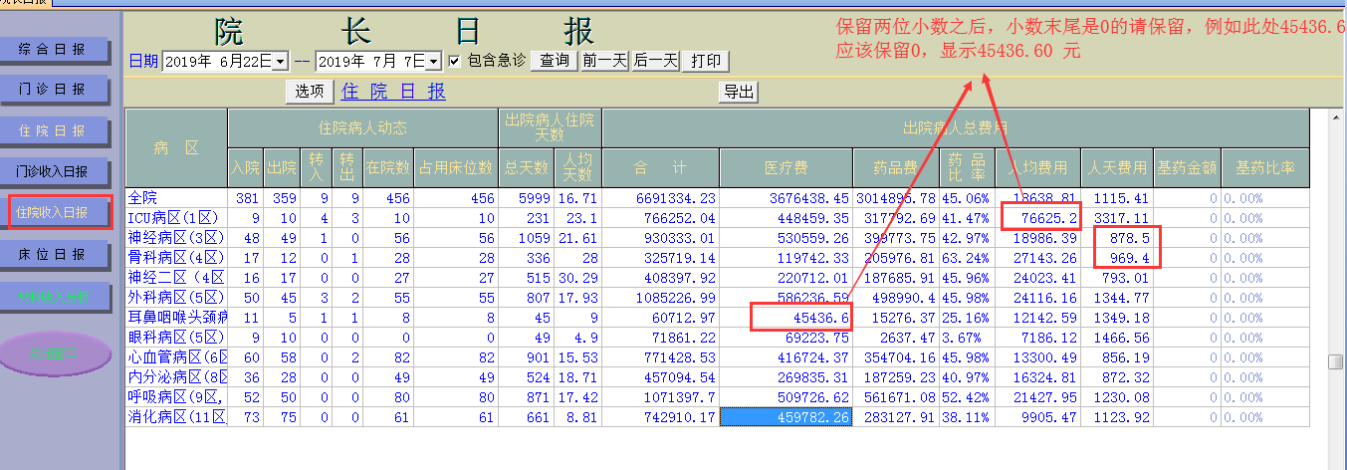
Task: Click the 出院 column header
Action: [280, 167]
